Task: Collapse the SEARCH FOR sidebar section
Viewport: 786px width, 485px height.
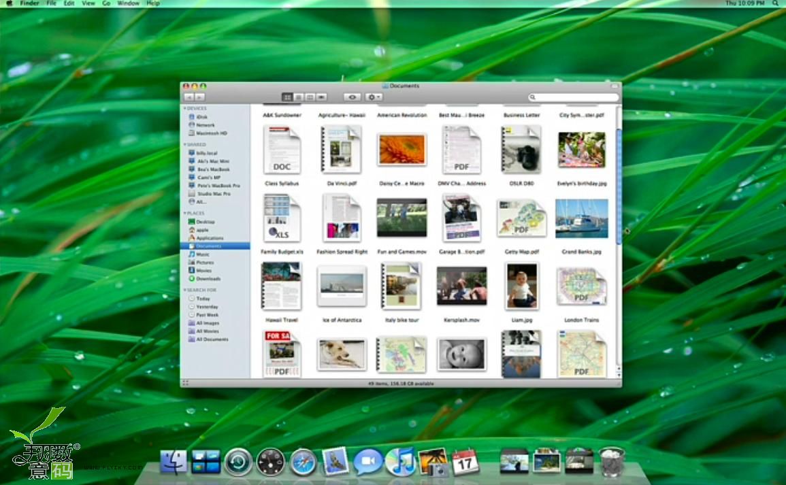Action: pos(185,290)
